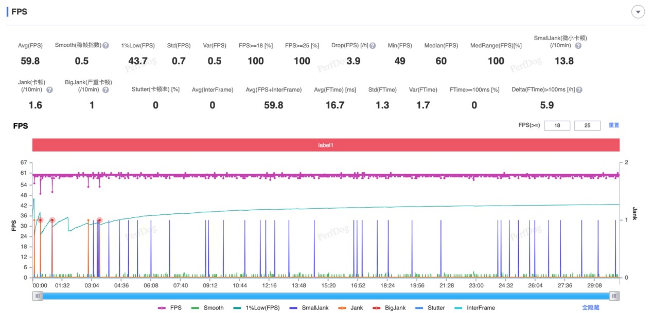Click right handle of time range slider
This screenshot has height=313, width=653.
click(x=614, y=296)
